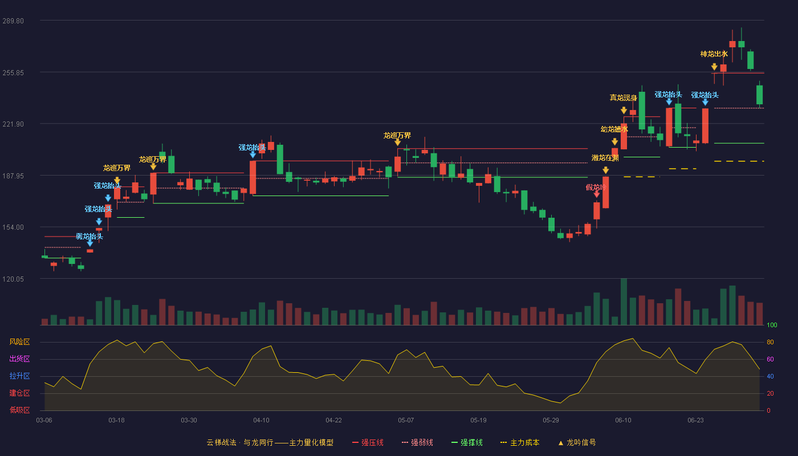Screen dimensions: 798x456
Task: Click the 弱龙抬头 blue arrow marker
Action: (x=89, y=243)
